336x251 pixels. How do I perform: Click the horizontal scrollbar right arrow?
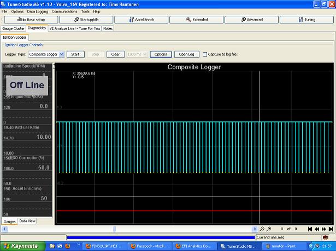255,229
